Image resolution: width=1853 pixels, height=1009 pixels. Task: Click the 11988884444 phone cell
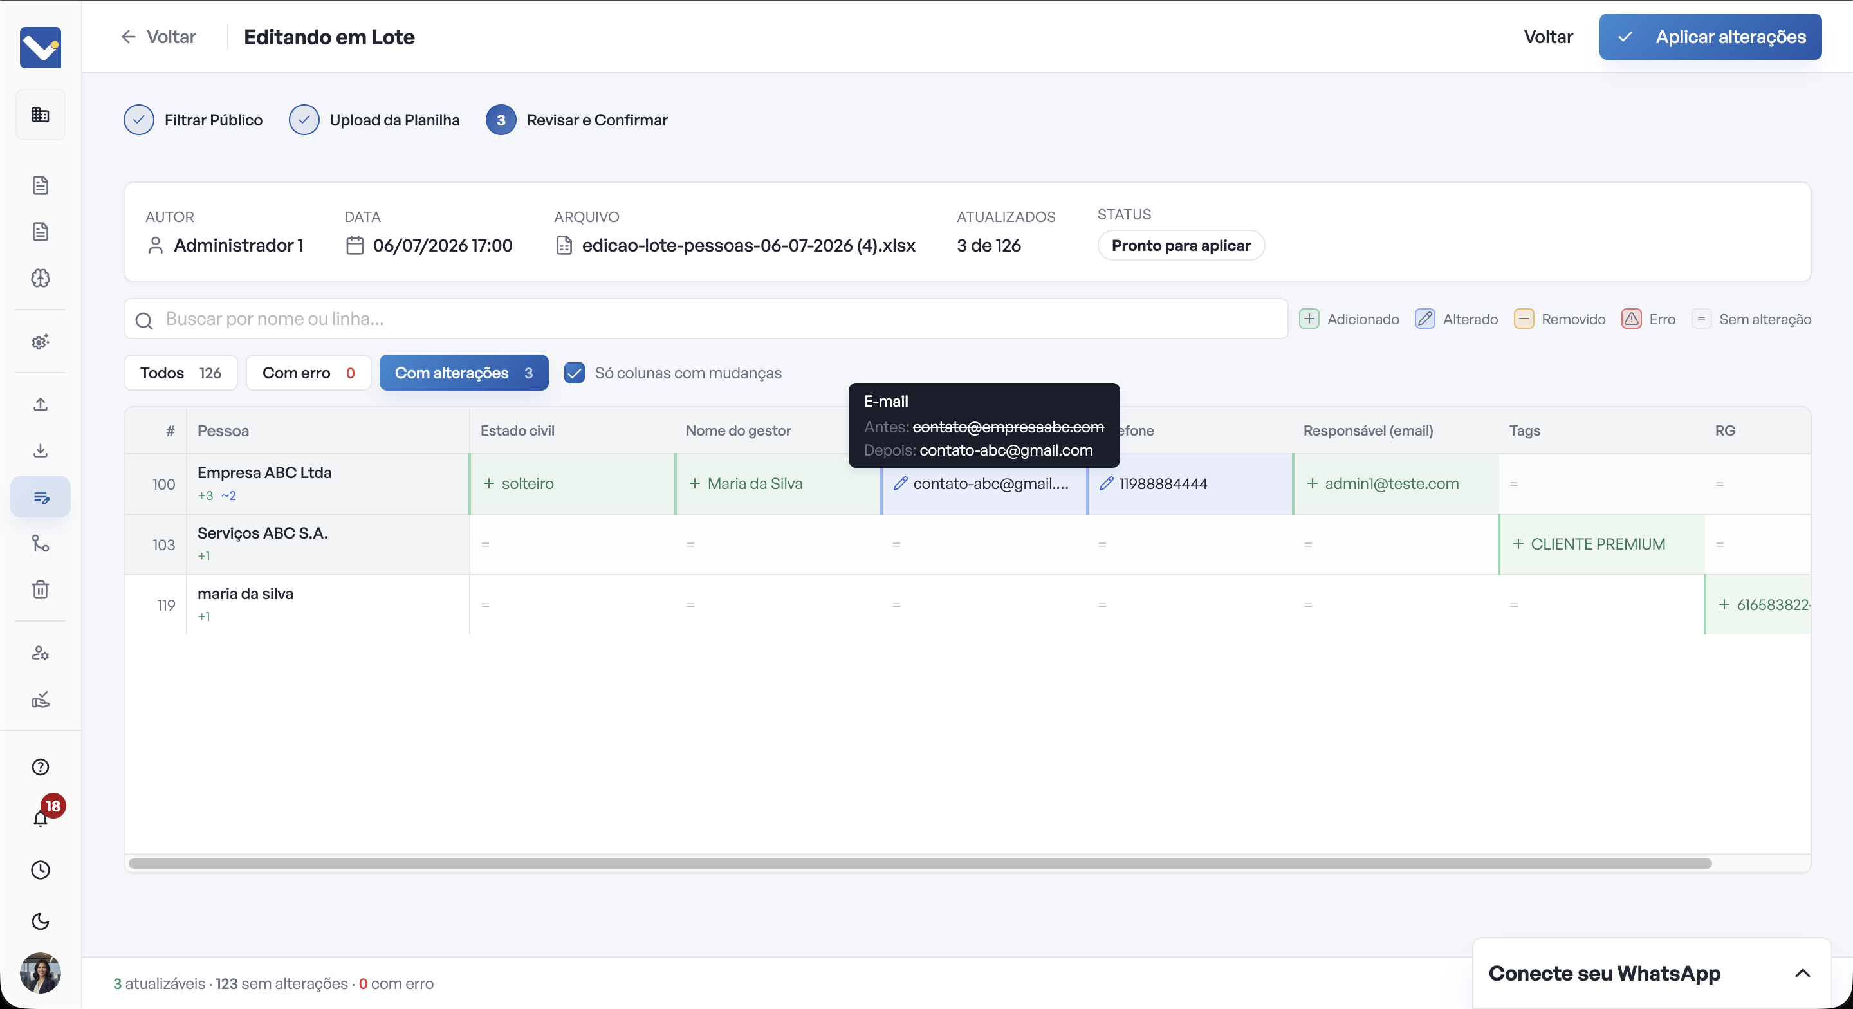pyautogui.click(x=1190, y=484)
